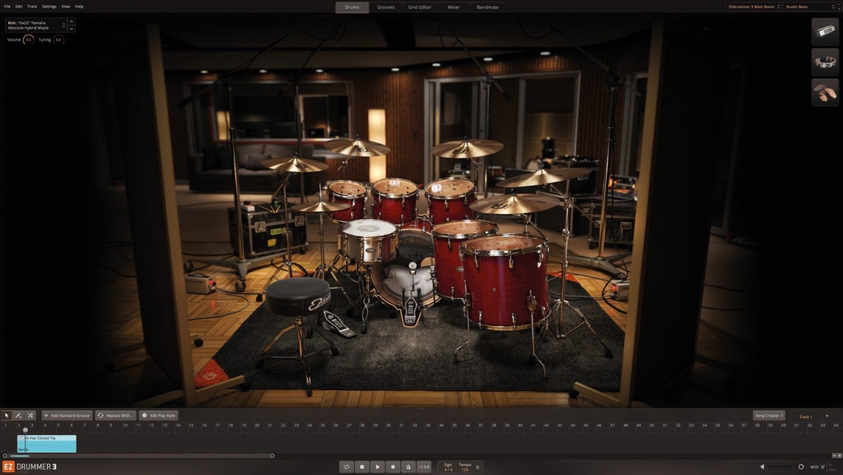Open the File menu
This screenshot has height=475, width=843.
[x=7, y=6]
